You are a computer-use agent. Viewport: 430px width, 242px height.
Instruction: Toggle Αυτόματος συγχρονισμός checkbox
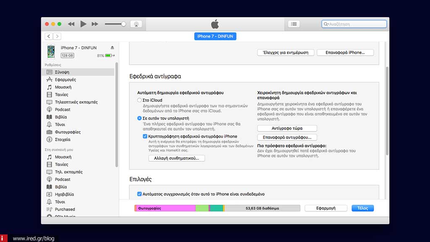139,194
